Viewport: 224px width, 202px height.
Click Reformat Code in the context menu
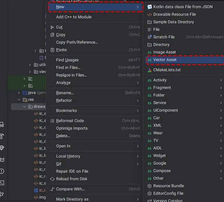pyautogui.click(x=70, y=121)
